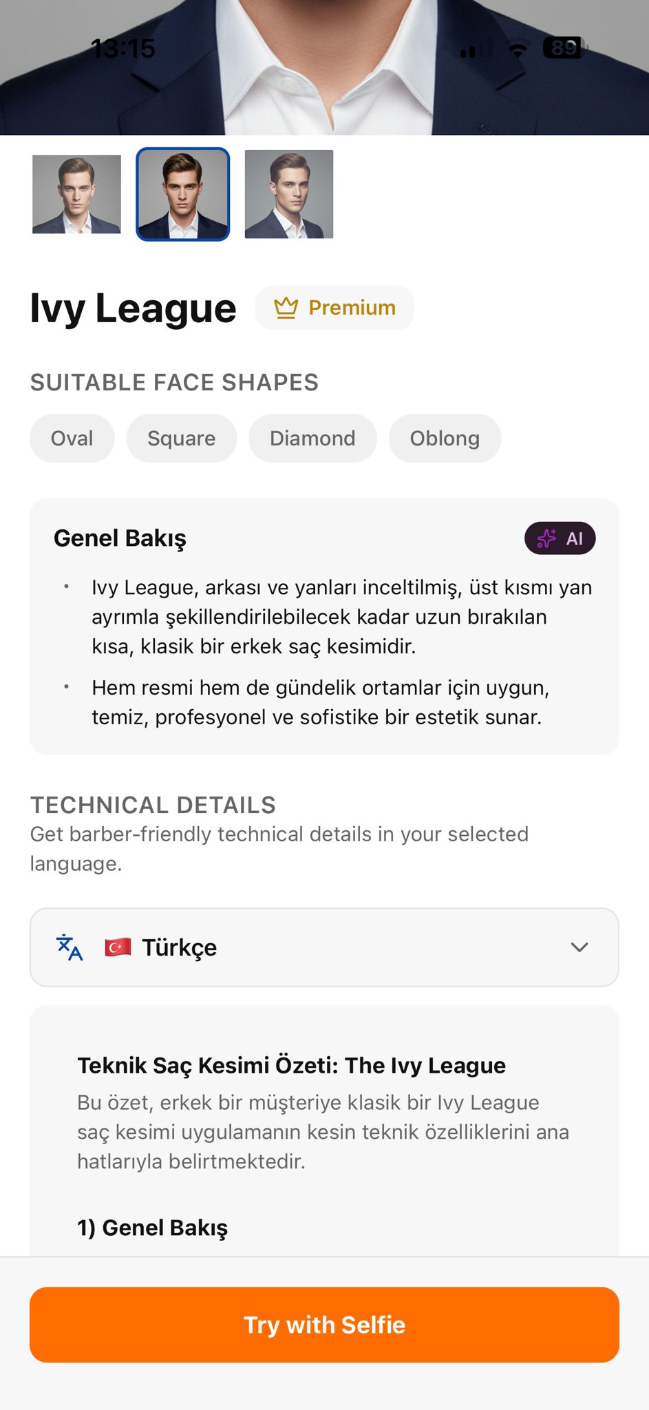
Task: Expand the language dropdown chevron
Action: pos(579,947)
